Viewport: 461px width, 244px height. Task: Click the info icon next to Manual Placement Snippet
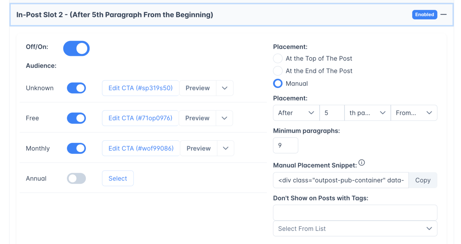click(x=362, y=163)
